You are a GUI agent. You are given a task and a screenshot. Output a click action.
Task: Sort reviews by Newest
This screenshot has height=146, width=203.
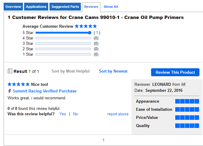click(113, 71)
